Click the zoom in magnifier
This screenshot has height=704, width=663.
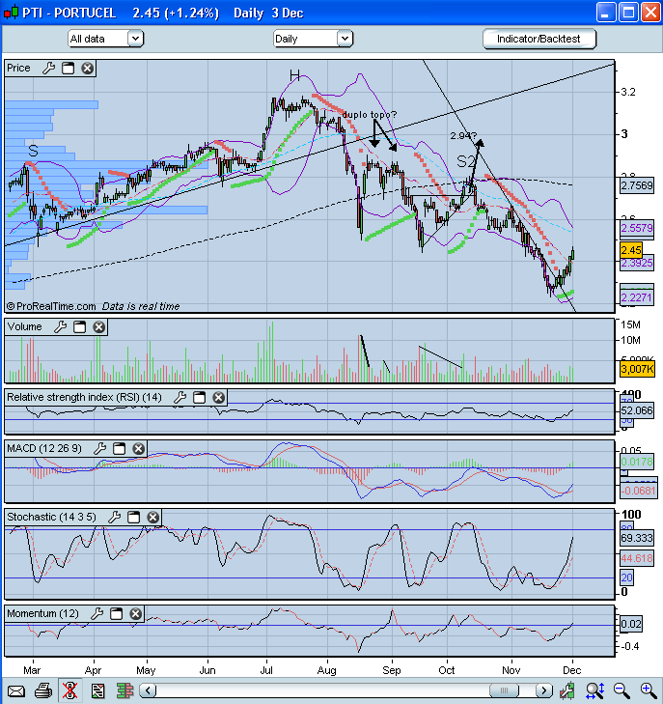649,690
